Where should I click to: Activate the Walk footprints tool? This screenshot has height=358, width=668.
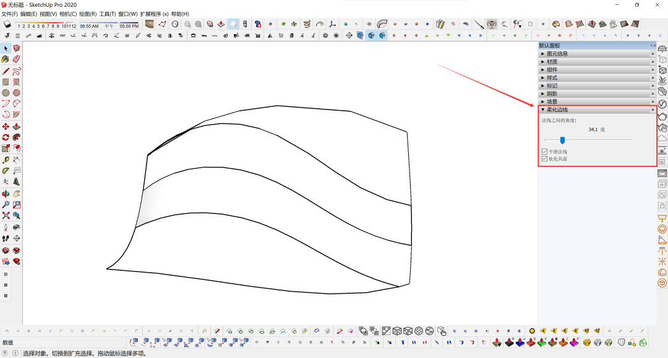click(x=6, y=238)
